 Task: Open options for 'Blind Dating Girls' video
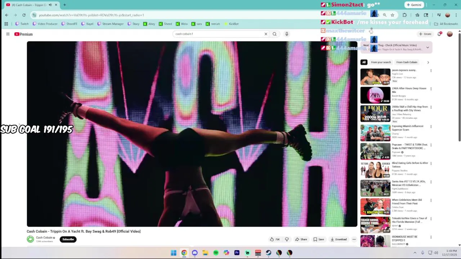(x=431, y=163)
